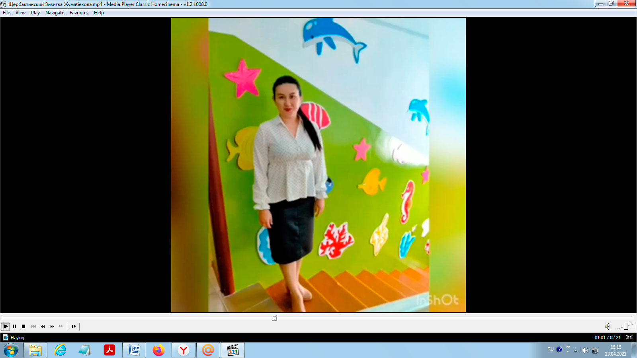Click the language bar restore icon
The height and width of the screenshot is (358, 637).
[x=568, y=347]
